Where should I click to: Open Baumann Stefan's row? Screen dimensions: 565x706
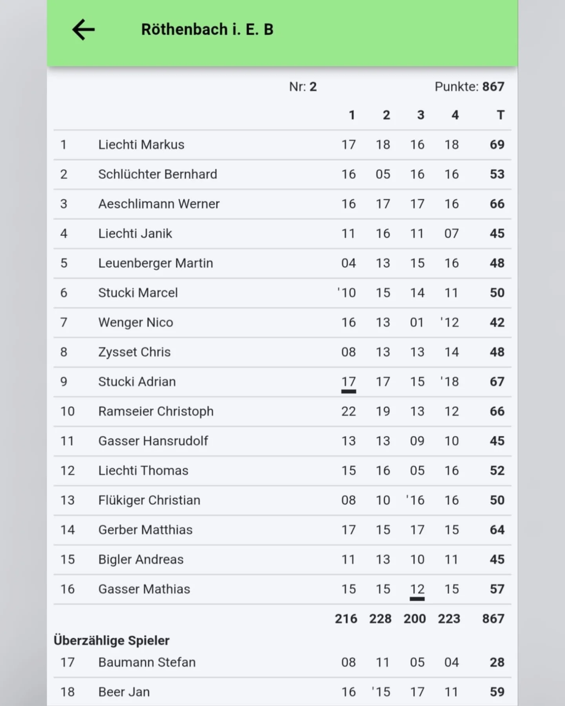282,662
